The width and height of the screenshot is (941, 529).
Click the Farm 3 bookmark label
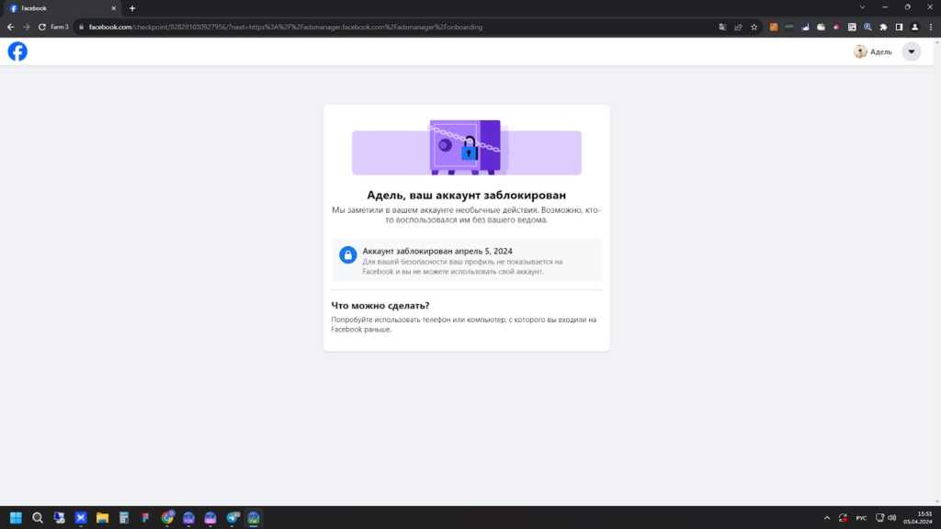pos(60,27)
